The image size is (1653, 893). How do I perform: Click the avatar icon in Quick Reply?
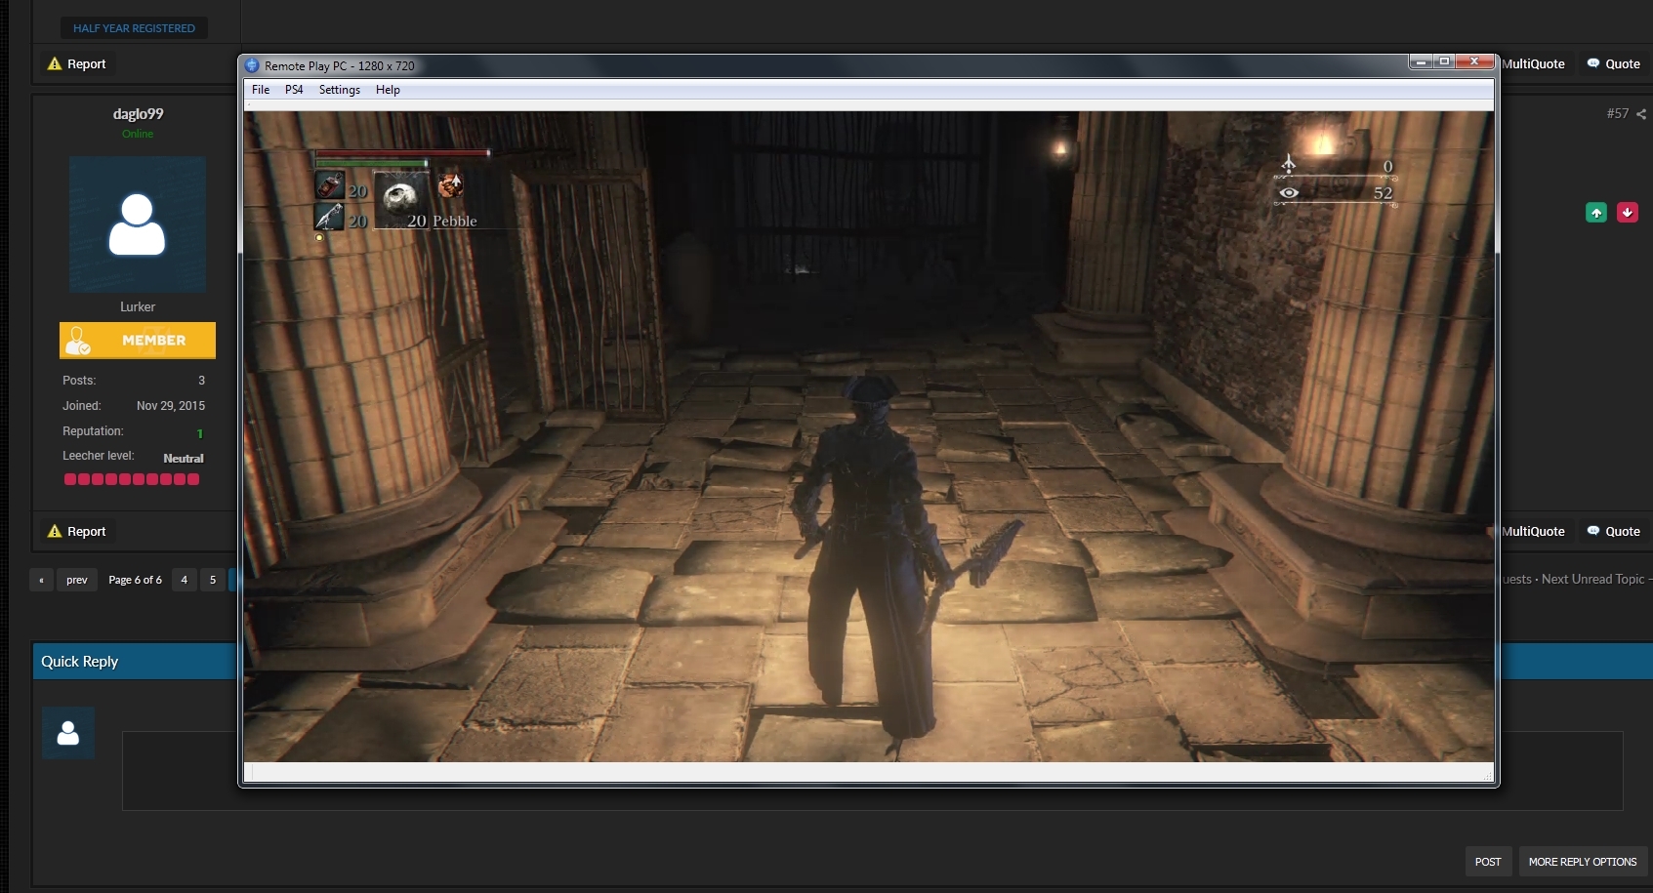[68, 733]
